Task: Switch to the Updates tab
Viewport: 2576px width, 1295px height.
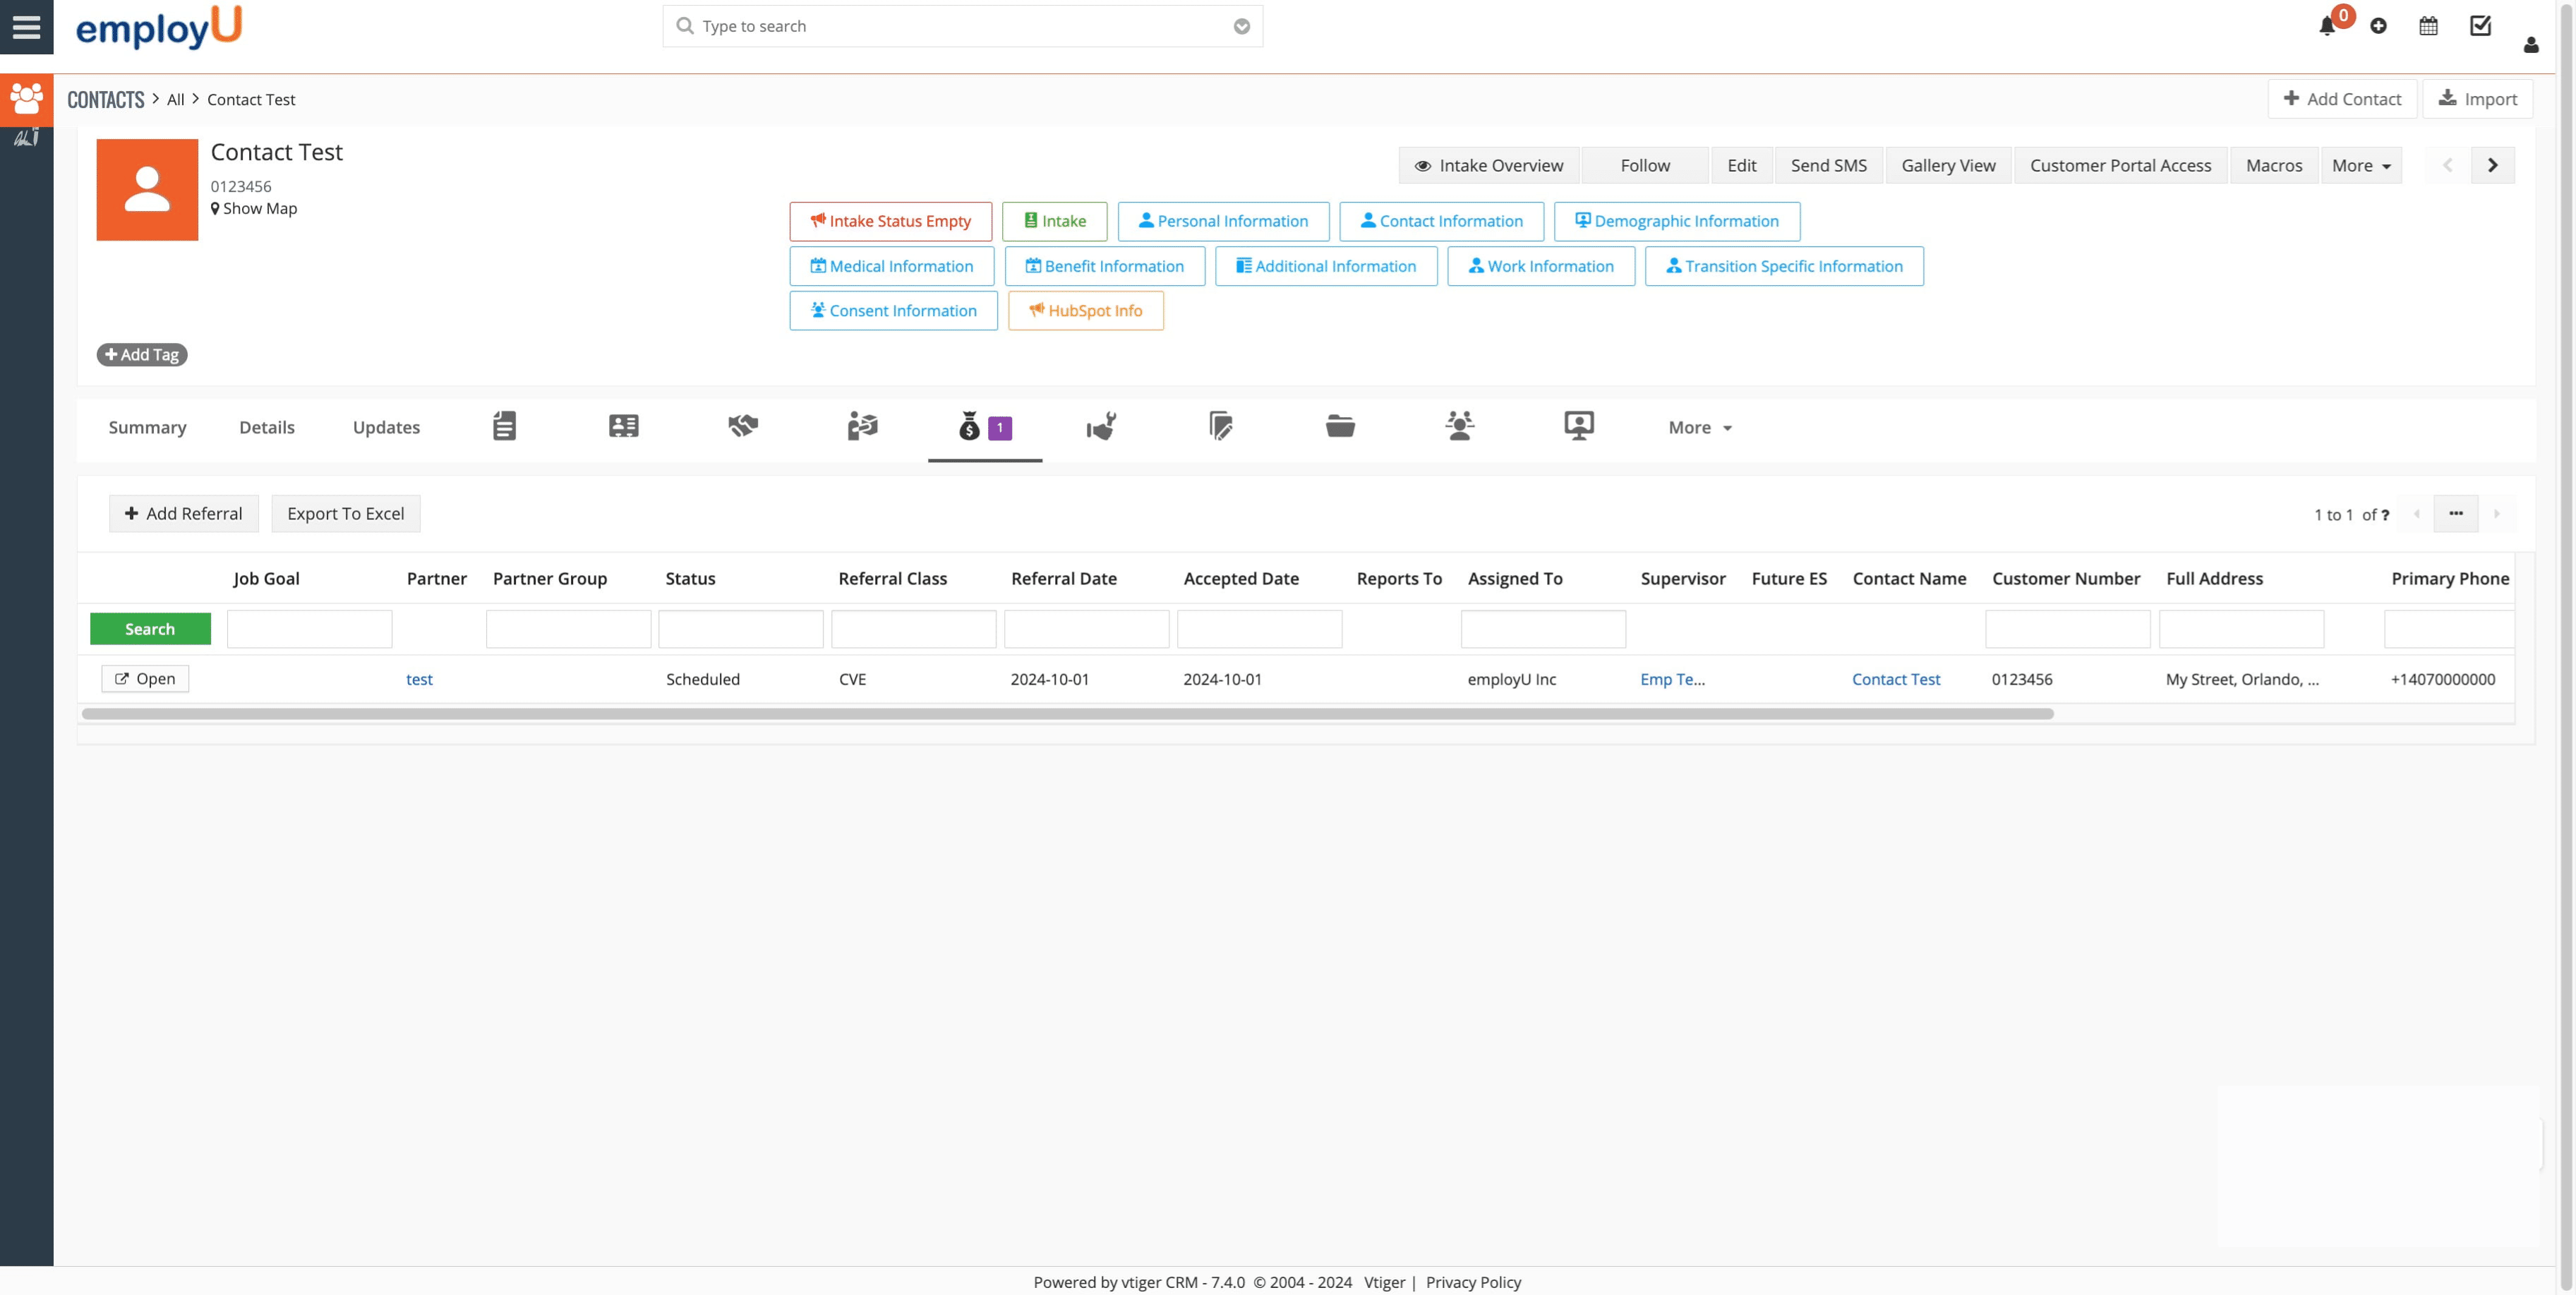Action: 386,428
